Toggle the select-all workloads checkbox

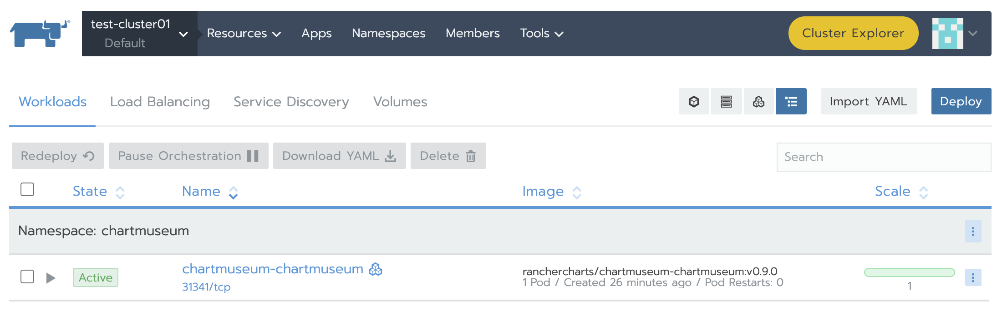click(x=27, y=189)
